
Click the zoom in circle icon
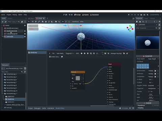coord(88,53)
